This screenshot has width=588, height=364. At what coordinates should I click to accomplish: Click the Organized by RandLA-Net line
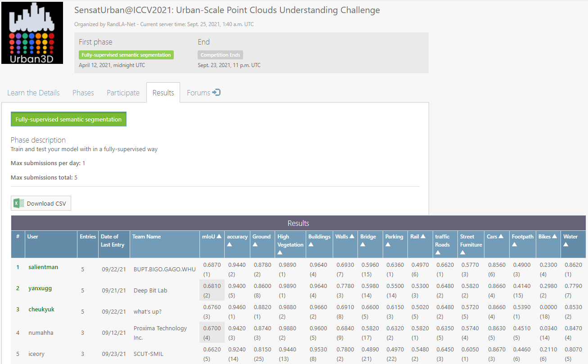(164, 24)
